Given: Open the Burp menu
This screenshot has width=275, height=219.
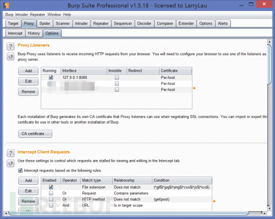Looking at the screenshot, I should tap(9, 14).
